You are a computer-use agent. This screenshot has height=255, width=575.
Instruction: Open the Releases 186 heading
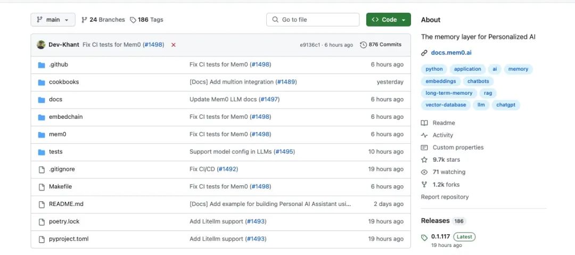443,221
